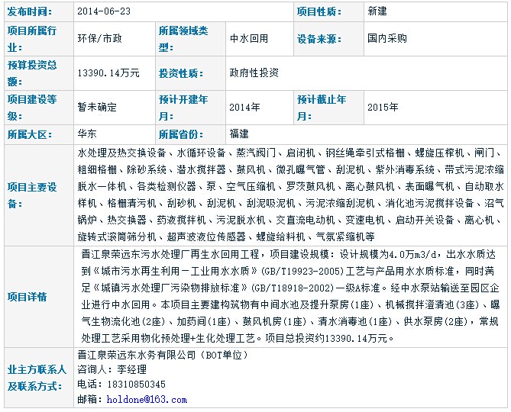Click the 项目性质 label
The height and width of the screenshot is (412, 511).
(x=319, y=11)
